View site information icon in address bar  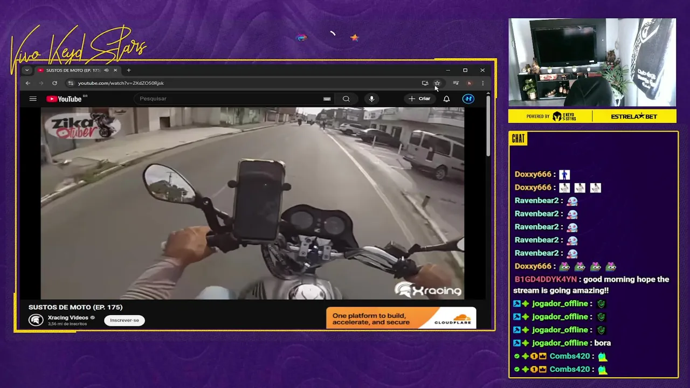71,83
